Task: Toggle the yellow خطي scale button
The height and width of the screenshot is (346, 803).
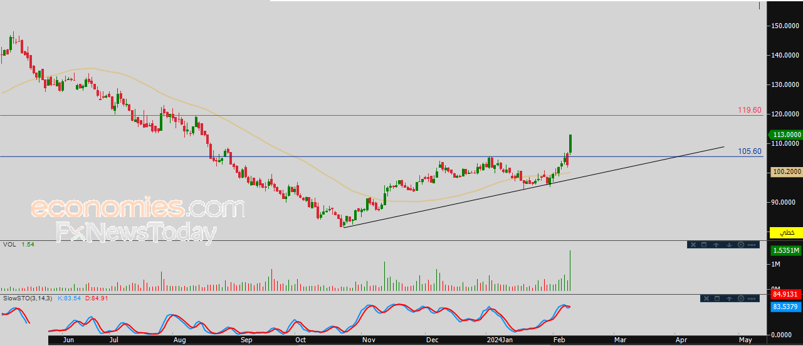Action: click(786, 232)
